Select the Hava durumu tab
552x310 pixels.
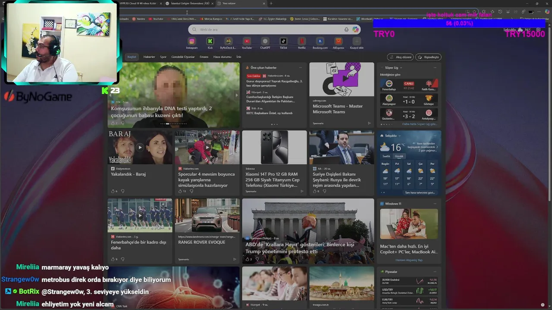point(223,57)
